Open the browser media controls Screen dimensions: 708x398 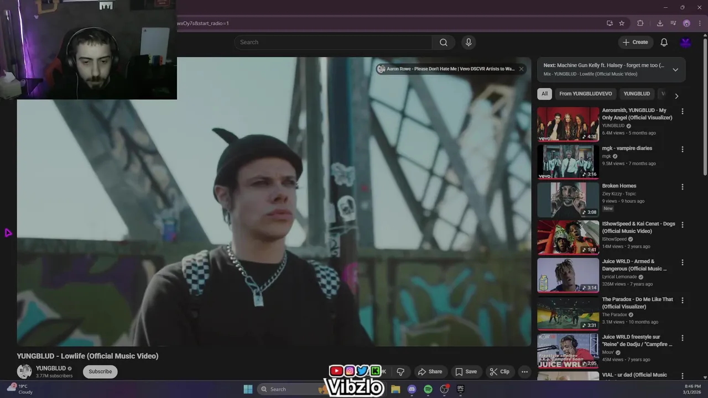coord(673,23)
